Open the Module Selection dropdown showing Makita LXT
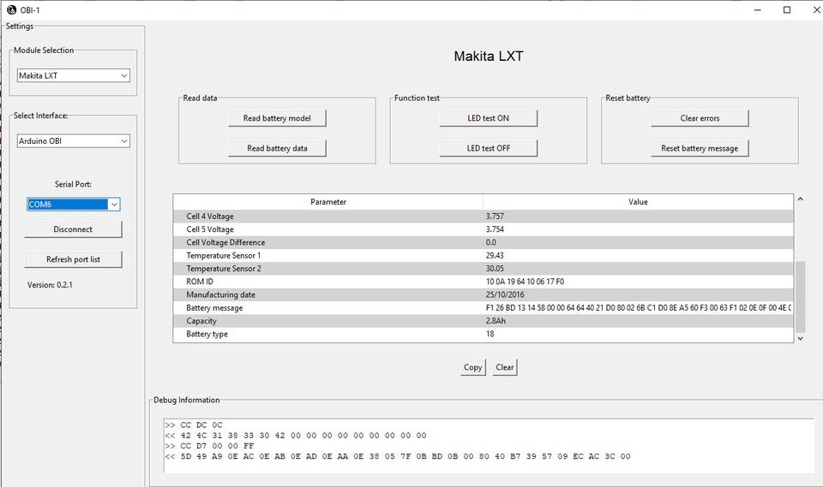 [x=73, y=75]
